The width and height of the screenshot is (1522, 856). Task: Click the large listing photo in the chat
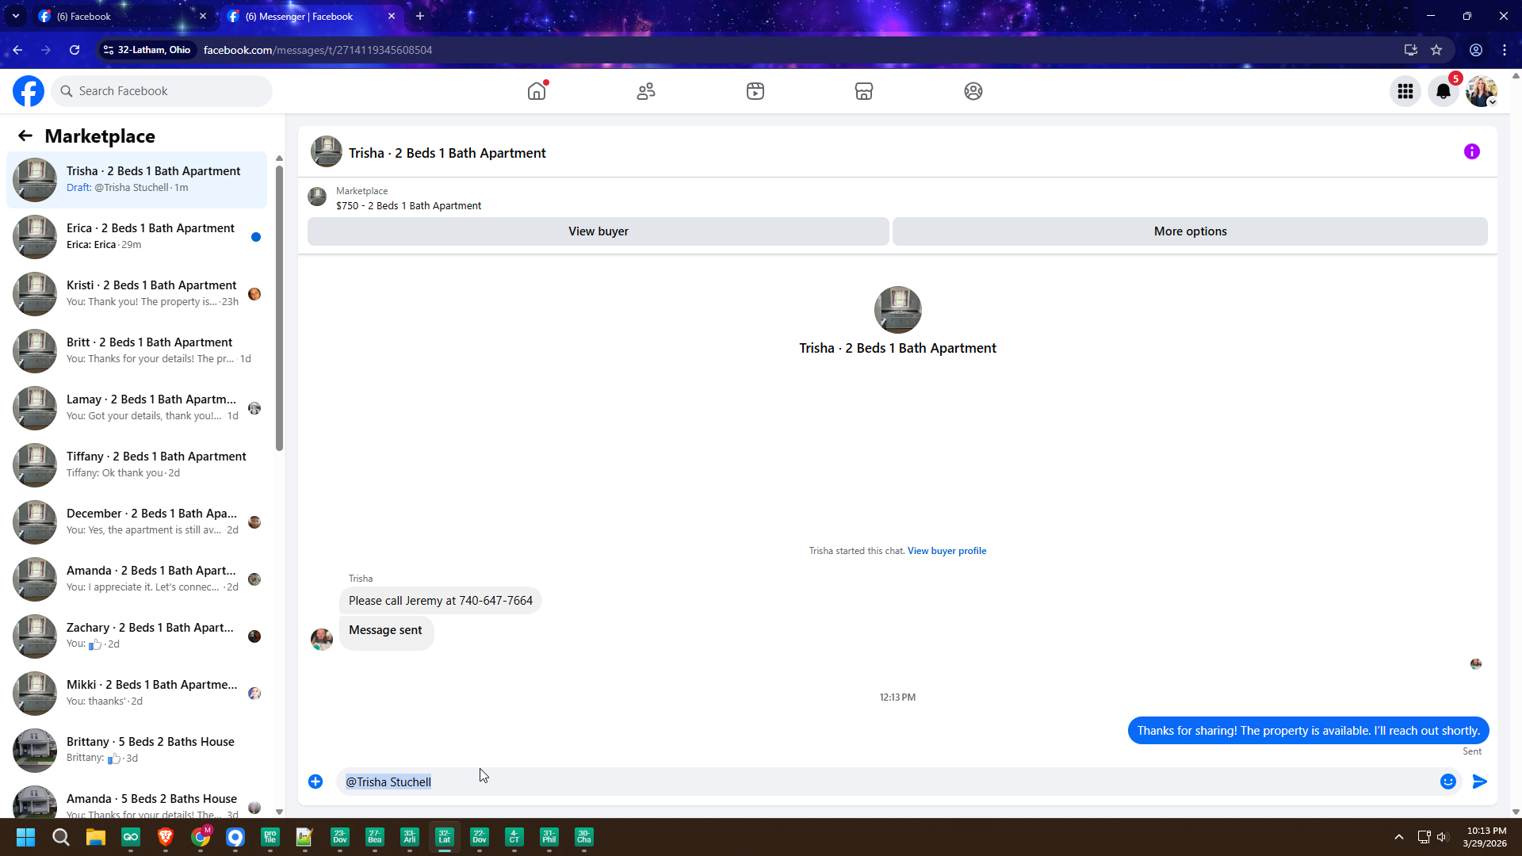click(x=897, y=310)
